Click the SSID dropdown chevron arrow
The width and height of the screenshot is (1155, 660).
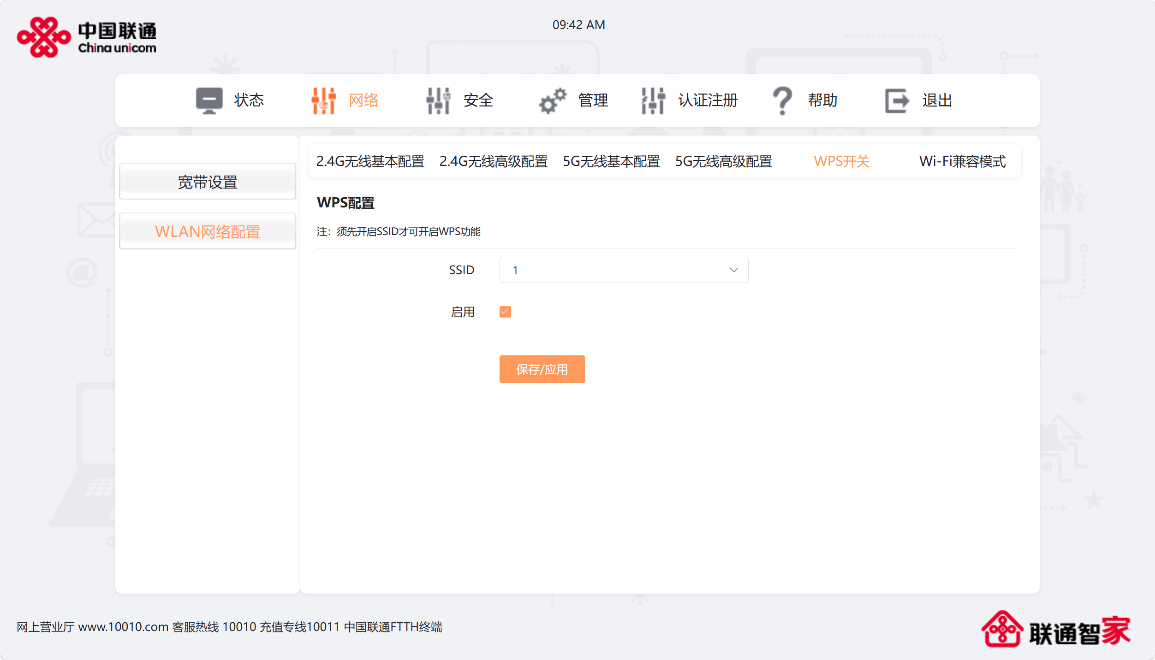[x=734, y=270]
